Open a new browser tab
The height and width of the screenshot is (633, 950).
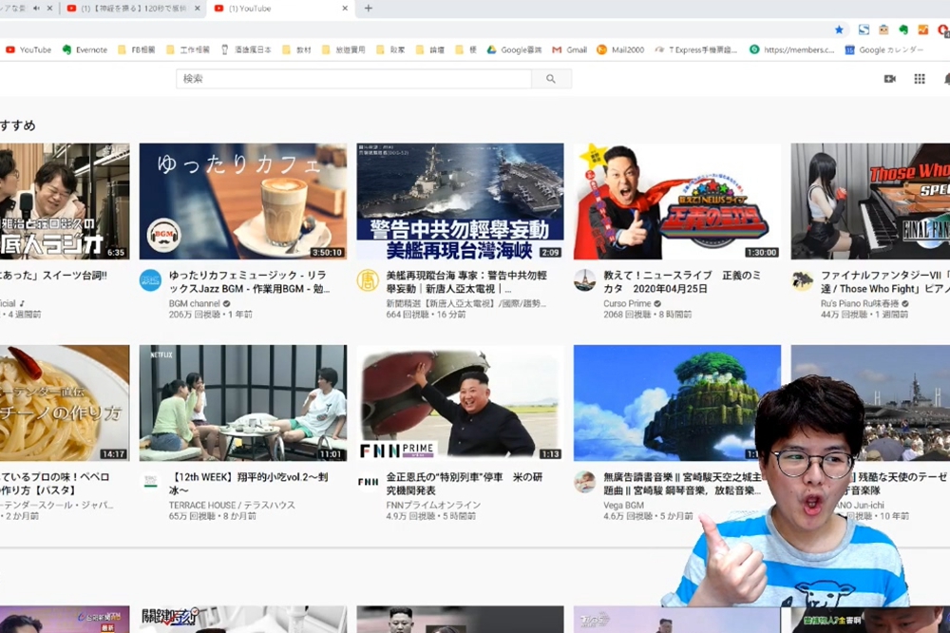click(x=369, y=9)
